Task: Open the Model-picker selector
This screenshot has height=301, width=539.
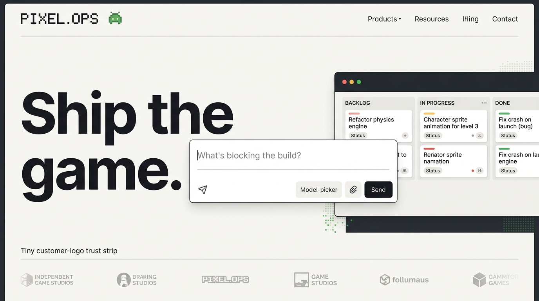Action: (318, 190)
